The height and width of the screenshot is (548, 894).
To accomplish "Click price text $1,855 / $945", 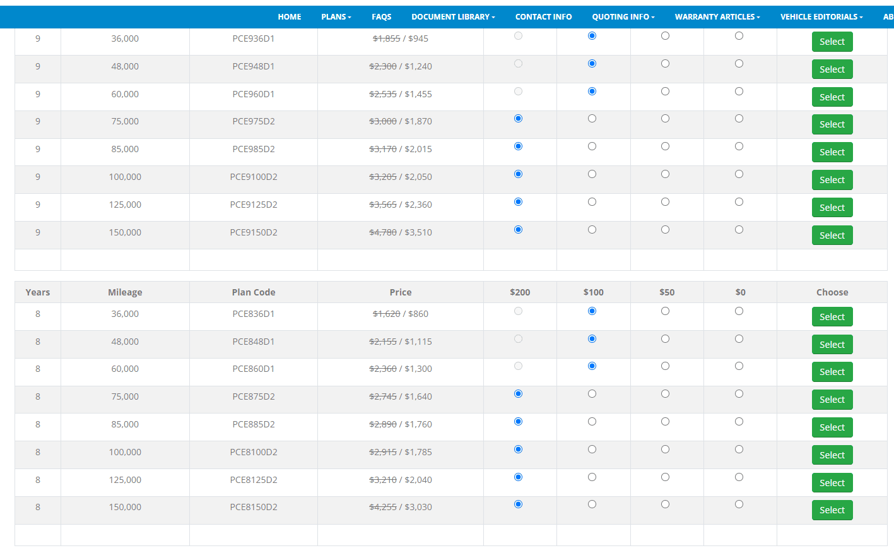I will (x=401, y=39).
